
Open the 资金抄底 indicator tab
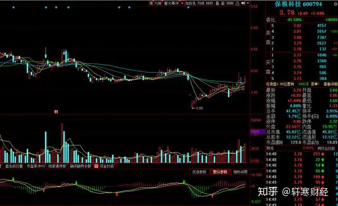[x=107, y=166]
